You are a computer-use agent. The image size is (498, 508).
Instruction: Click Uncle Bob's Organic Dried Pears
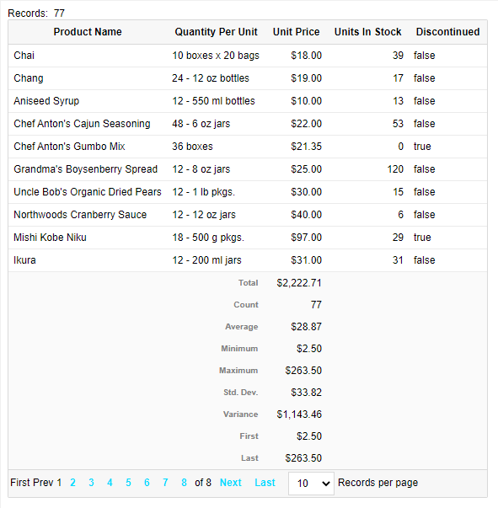[x=88, y=192]
